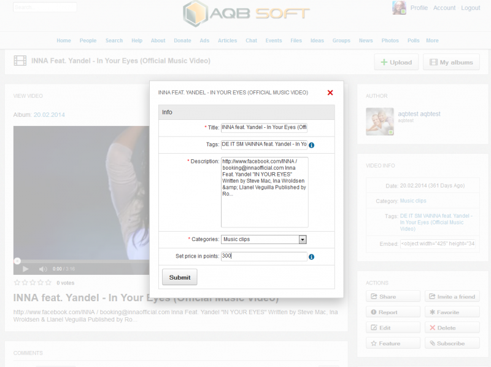Open aqbtest aqbtest author link
The image size is (491, 367).
click(419, 114)
